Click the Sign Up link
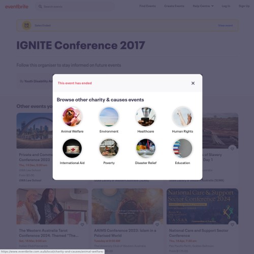 pos(244,6)
